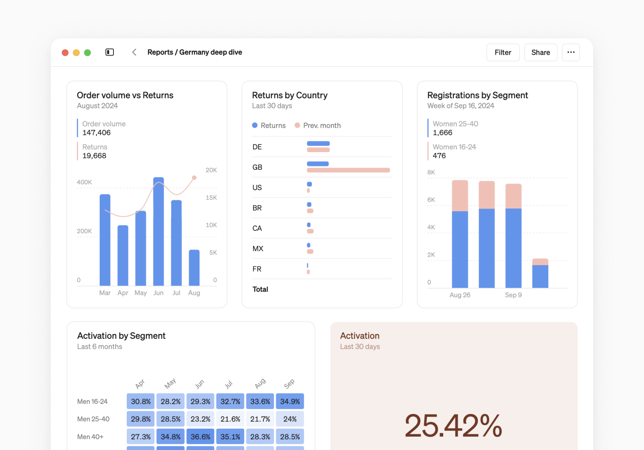
Task: Click the Women 25-40 value 1,666
Action: pyautogui.click(x=443, y=133)
